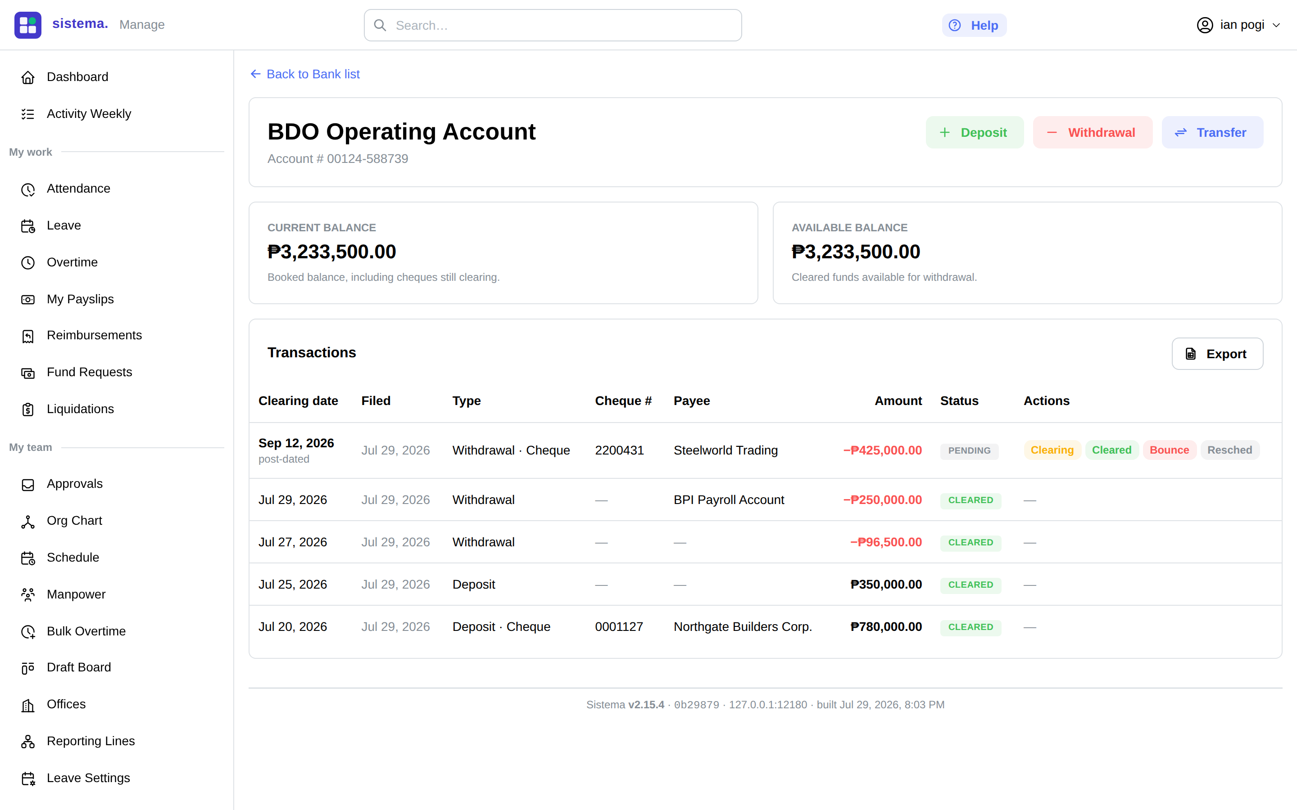Click the Offices building icon

tap(28, 705)
